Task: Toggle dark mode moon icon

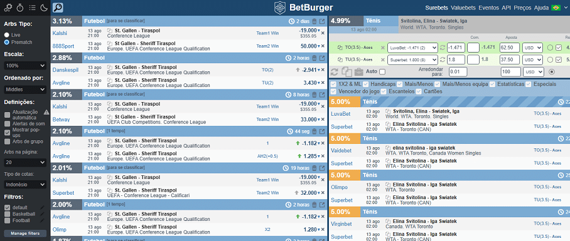Action: pos(44,8)
